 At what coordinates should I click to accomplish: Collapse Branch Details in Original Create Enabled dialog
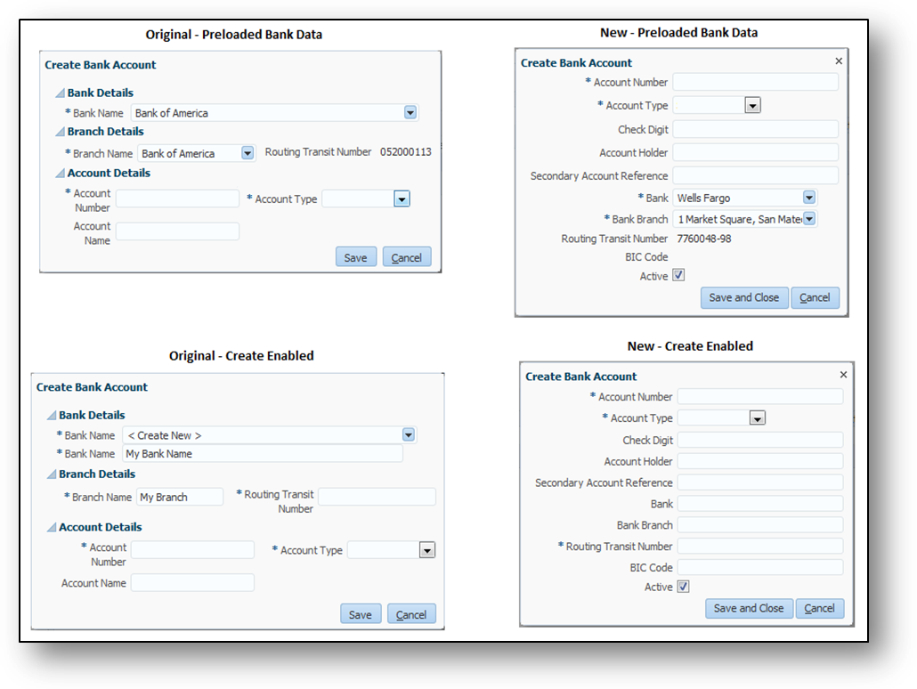(x=51, y=474)
